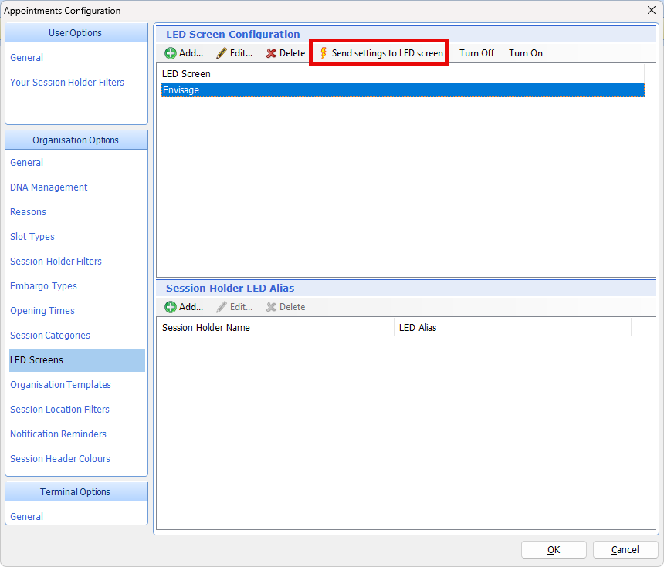Collapse the Organisation Options section header
Image resolution: width=664 pixels, height=567 pixels.
[76, 140]
